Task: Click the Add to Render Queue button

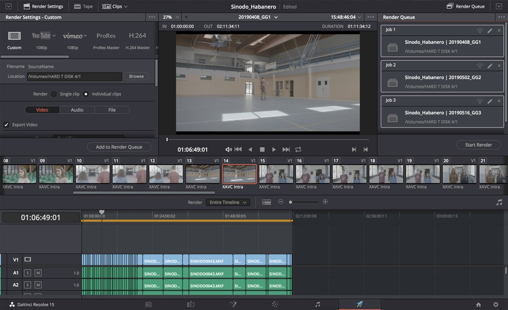Action: 119,147
